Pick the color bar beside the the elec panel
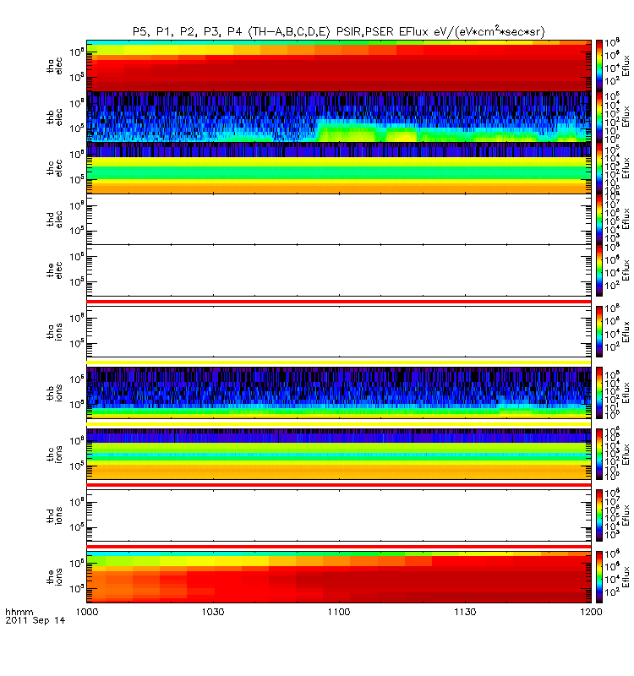 click(x=599, y=270)
